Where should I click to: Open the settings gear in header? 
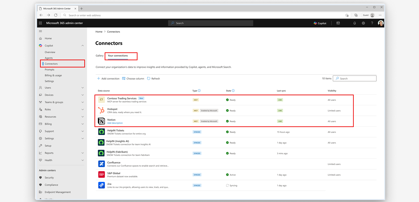[363, 23]
